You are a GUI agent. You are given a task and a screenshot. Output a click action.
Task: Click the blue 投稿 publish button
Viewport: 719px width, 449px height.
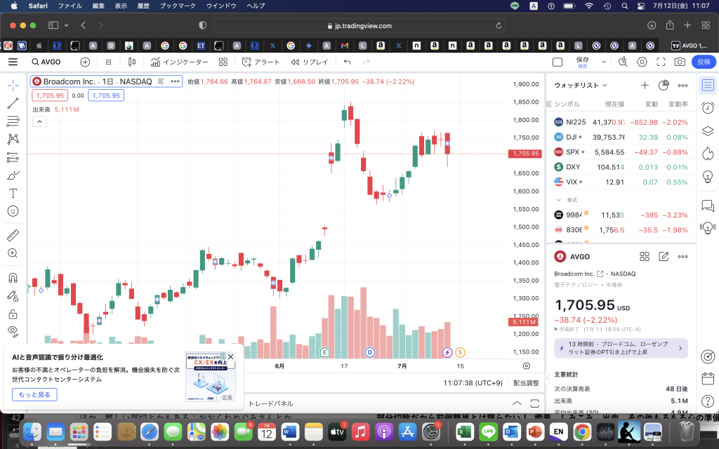[704, 62]
